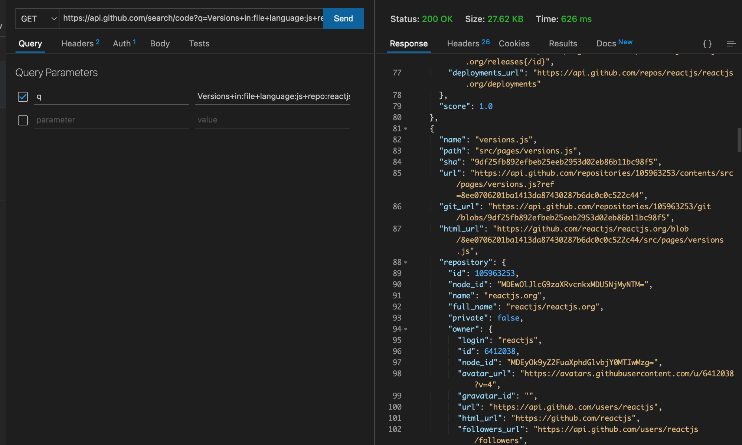Click the request URL input field
Viewport: 742px width, 445px height.
coord(191,19)
